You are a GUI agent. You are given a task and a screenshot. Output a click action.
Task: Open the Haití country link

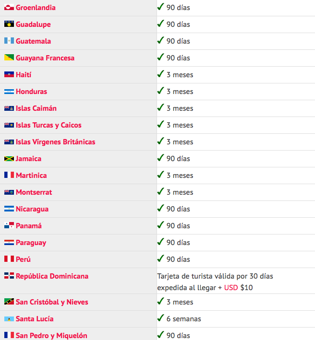point(24,75)
